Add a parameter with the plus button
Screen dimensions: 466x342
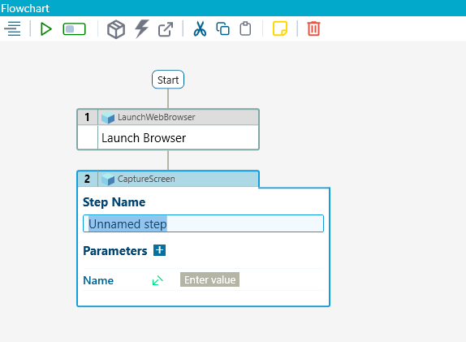(160, 250)
